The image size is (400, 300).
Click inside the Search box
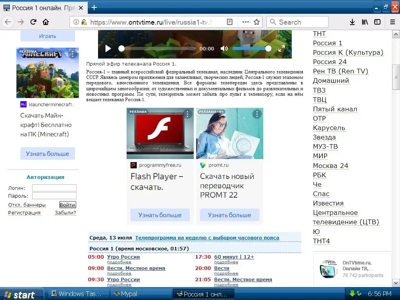pyautogui.click(x=297, y=22)
